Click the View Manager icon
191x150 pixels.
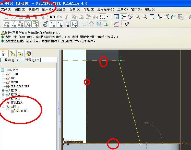point(181,17)
